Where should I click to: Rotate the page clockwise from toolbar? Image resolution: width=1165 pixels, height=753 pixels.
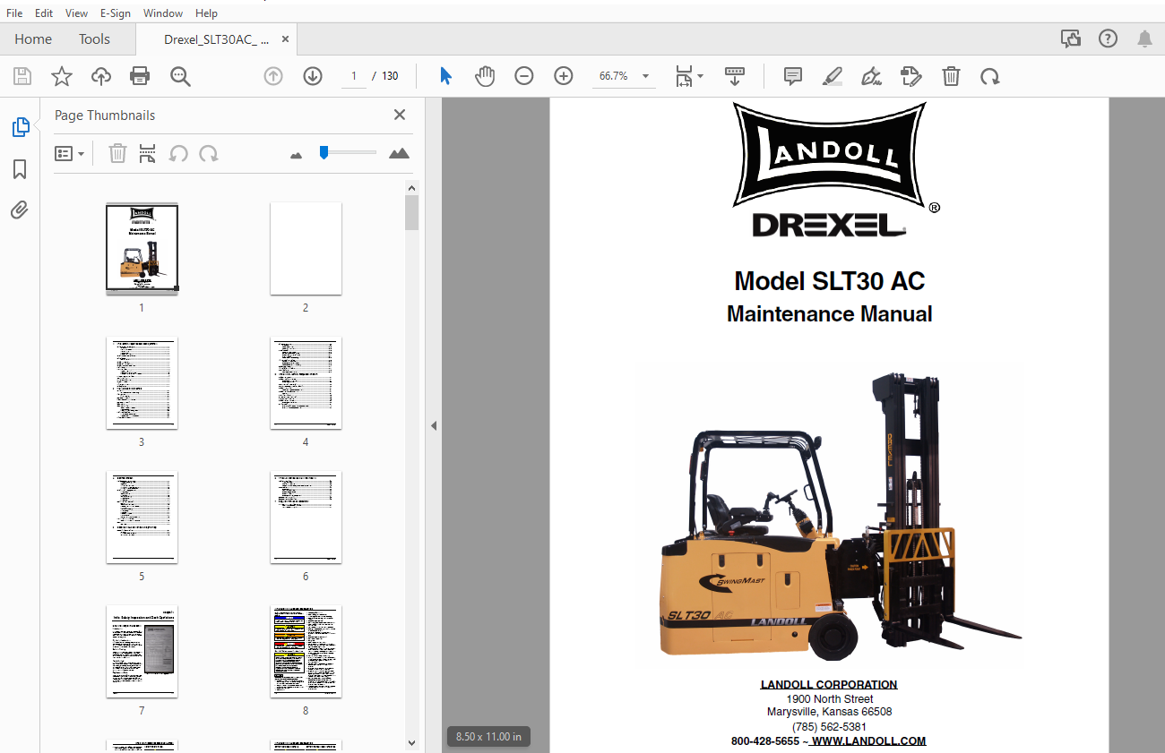point(990,77)
